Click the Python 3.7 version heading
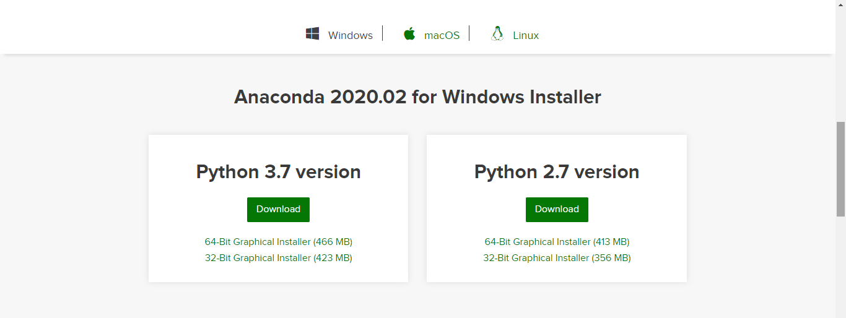The width and height of the screenshot is (846, 318). coord(279,171)
